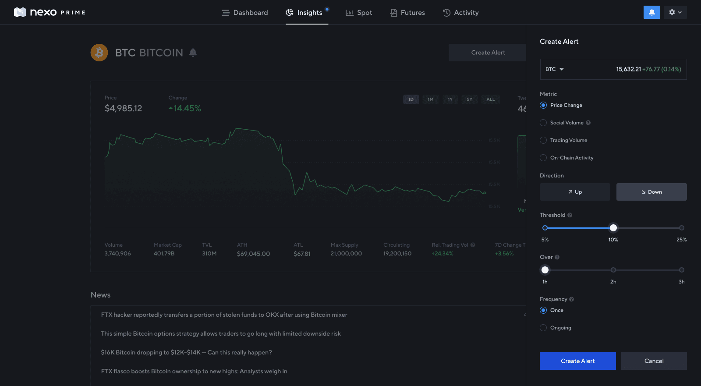Click the 15,632.21 BTC price in alert panel
Image resolution: width=701 pixels, height=386 pixels.
(x=628, y=69)
